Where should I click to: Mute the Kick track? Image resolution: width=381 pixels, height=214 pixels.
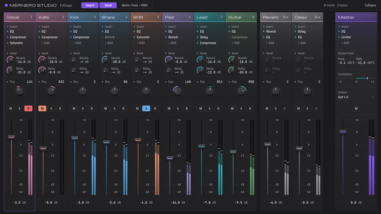[74, 108]
